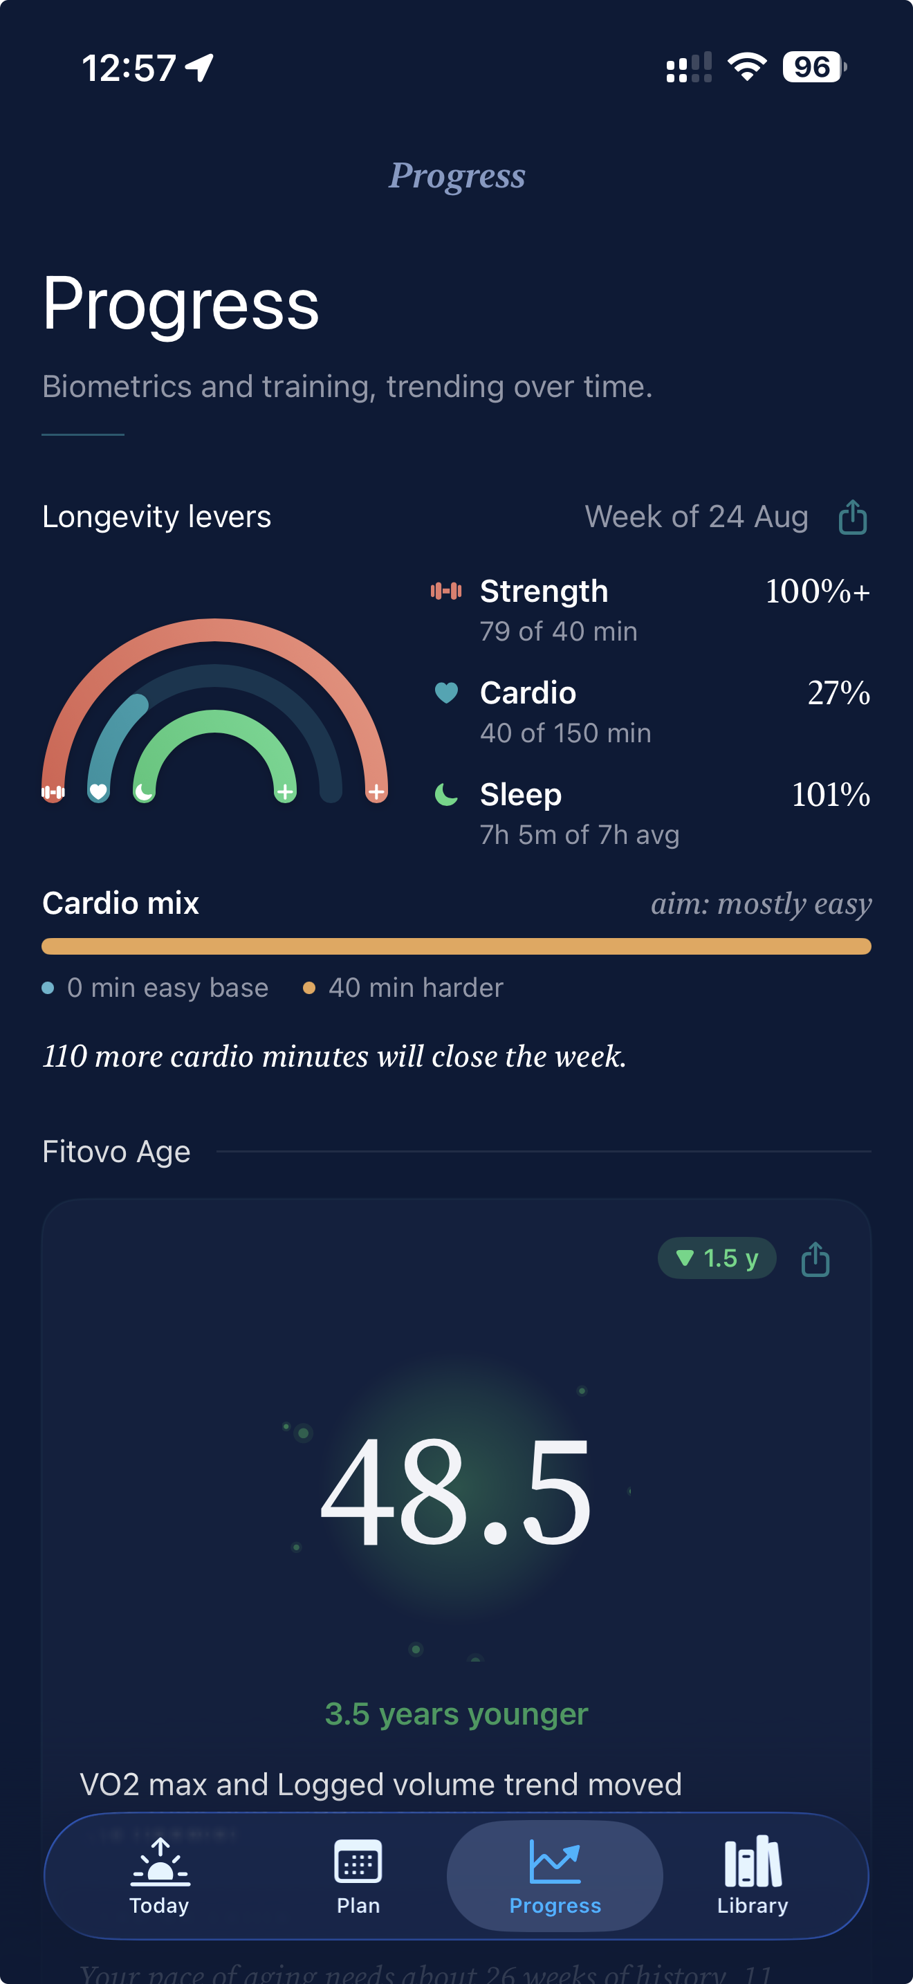913x1984 pixels.
Task: Share the Fitovo Age card
Action: click(815, 1258)
